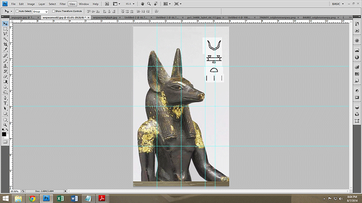Switch to wepwawetglyph.jpg document tab
This screenshot has height=203, width=362.
tap(105, 18)
